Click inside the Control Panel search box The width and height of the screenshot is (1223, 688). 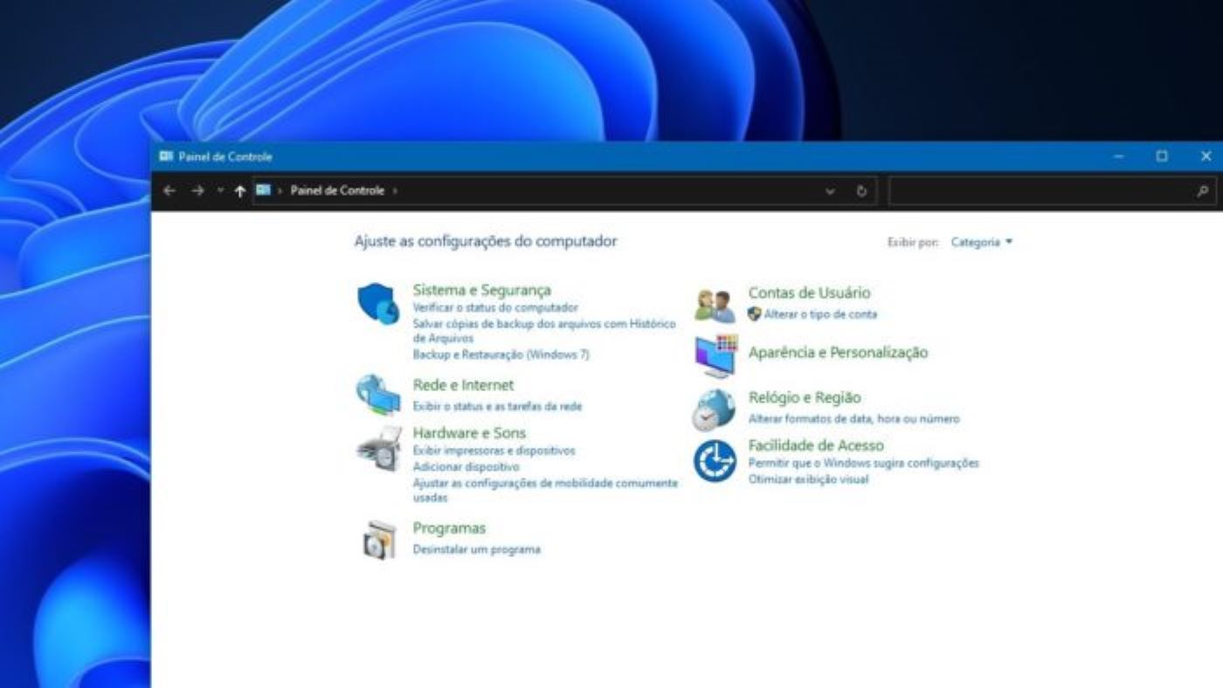pos(1053,191)
